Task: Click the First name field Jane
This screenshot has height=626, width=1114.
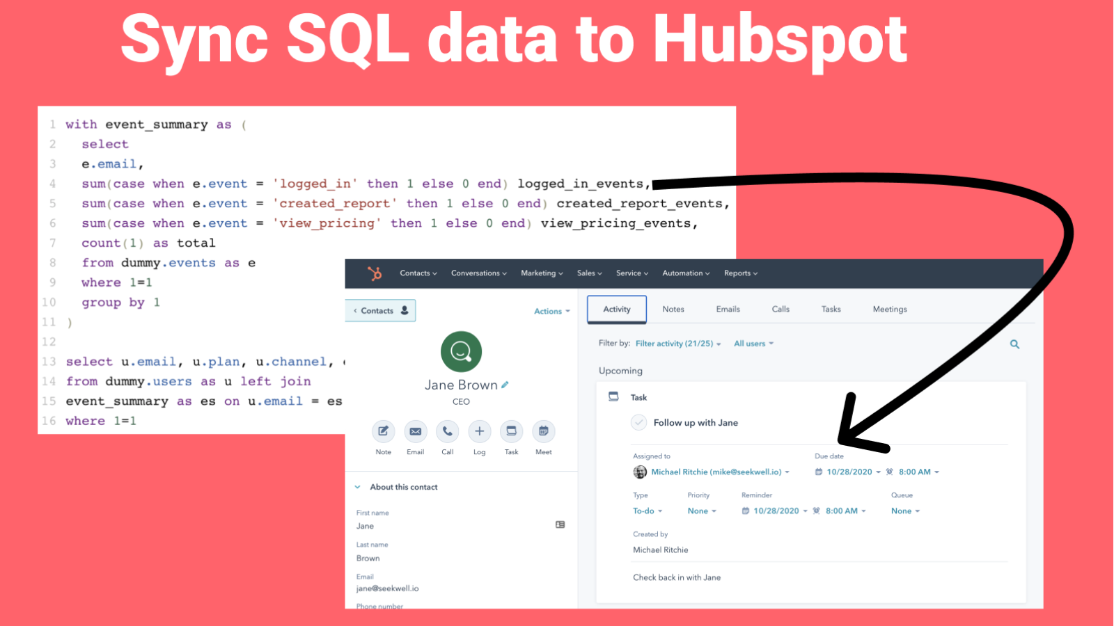Action: pos(366,527)
